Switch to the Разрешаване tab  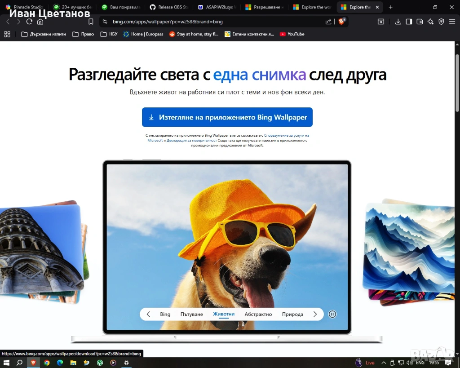point(265,7)
